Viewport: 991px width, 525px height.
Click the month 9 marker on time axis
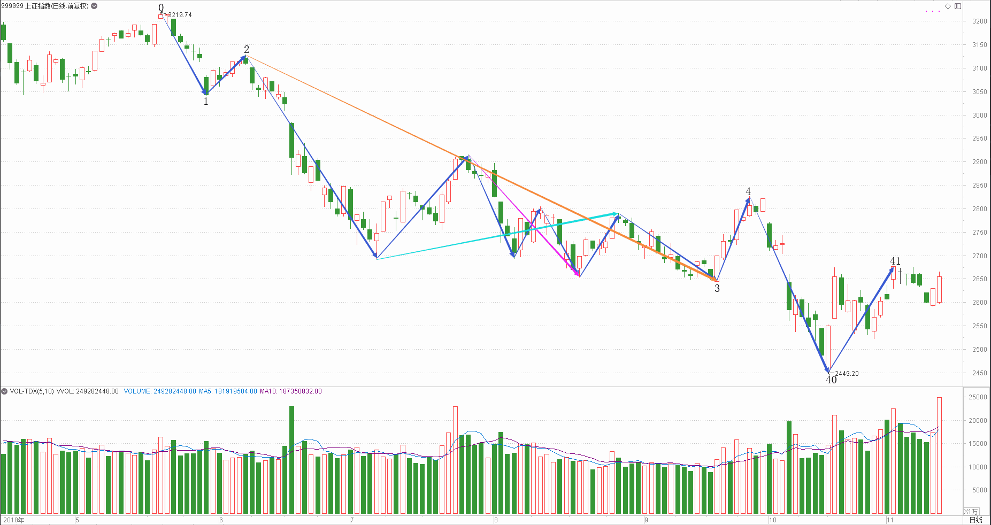coord(646,520)
